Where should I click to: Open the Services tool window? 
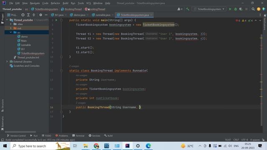click(x=94, y=136)
